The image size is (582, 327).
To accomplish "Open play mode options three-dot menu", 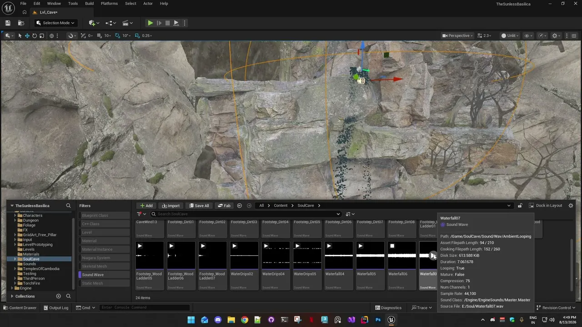I will pyautogui.click(x=184, y=23).
